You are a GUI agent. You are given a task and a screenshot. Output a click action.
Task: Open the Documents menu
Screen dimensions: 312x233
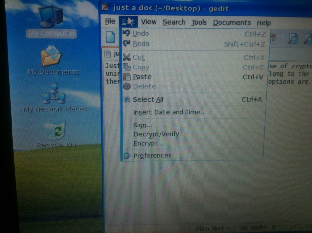click(x=231, y=23)
